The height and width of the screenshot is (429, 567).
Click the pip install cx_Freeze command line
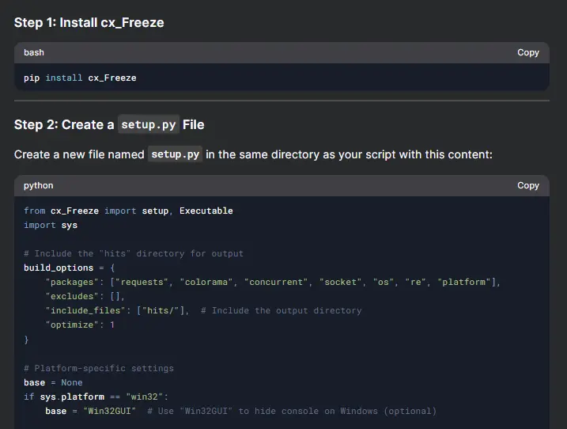[80, 78]
